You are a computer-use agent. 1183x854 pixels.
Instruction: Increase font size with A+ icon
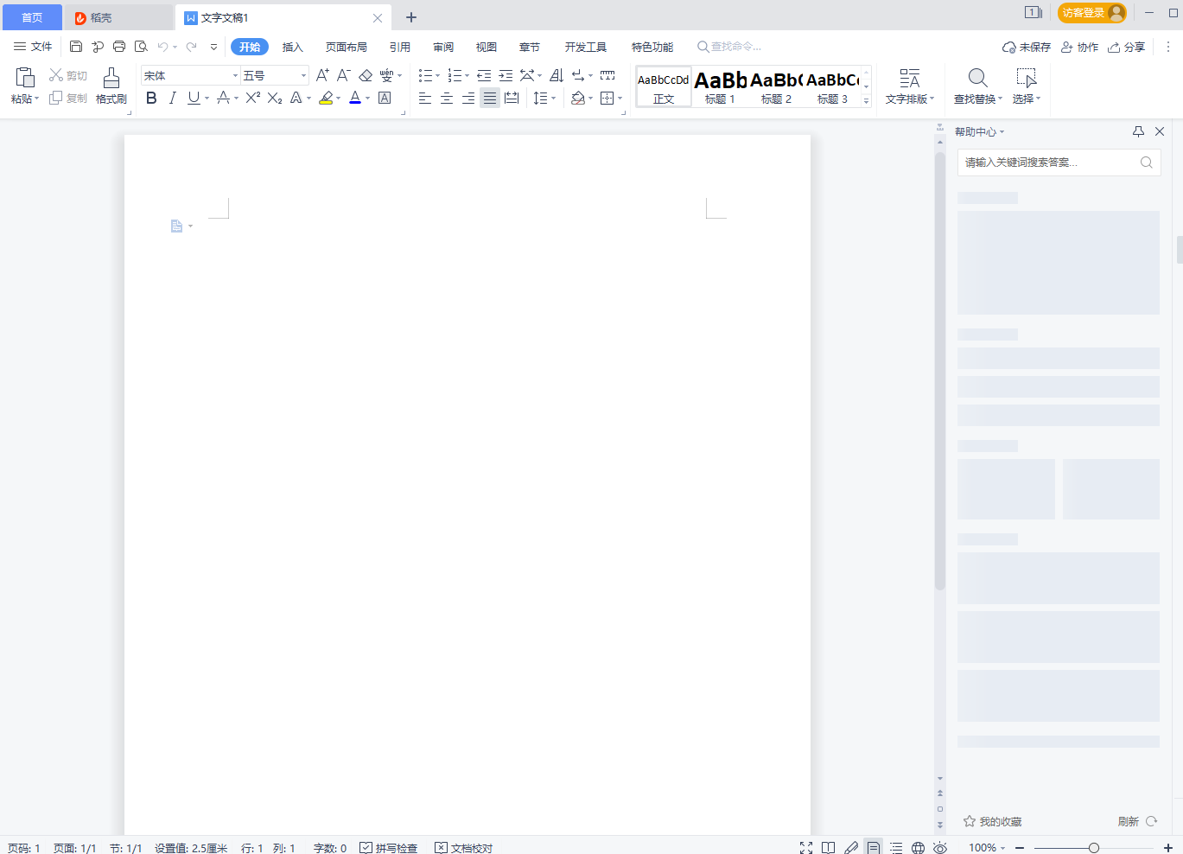pos(322,75)
